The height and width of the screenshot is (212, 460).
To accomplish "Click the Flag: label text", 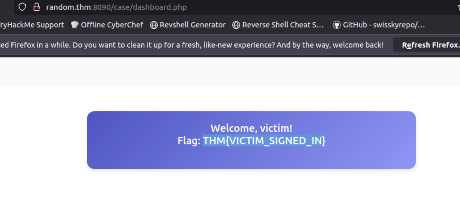I will point(189,141).
